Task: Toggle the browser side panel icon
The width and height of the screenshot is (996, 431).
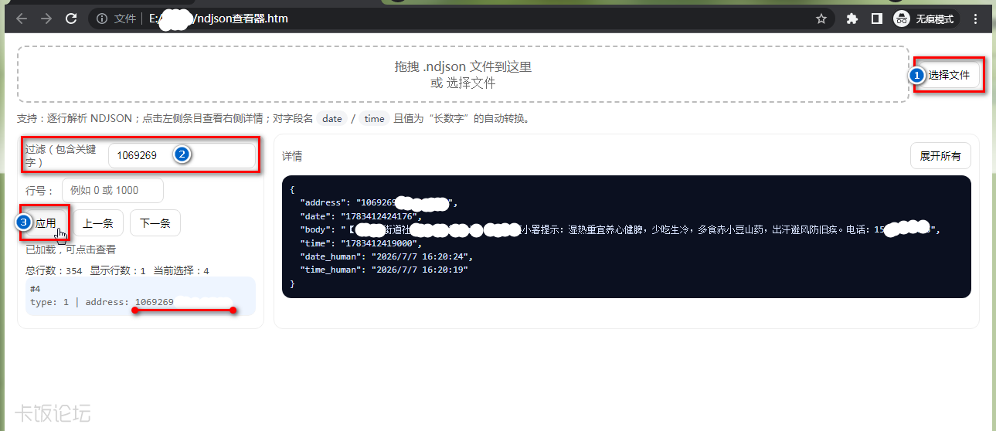Action: click(877, 19)
